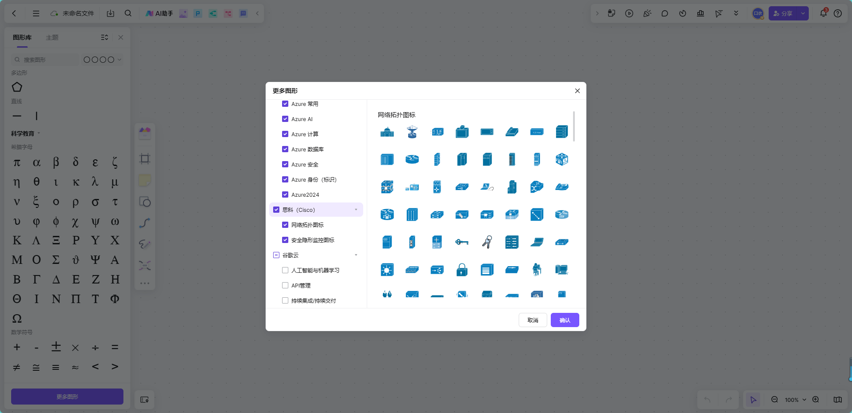Select the curved connector tool

(145, 223)
